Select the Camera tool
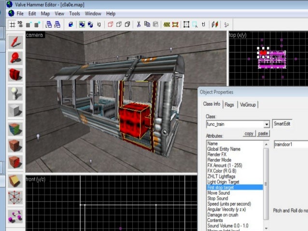This screenshot has height=231, width=308. pos(15,74)
